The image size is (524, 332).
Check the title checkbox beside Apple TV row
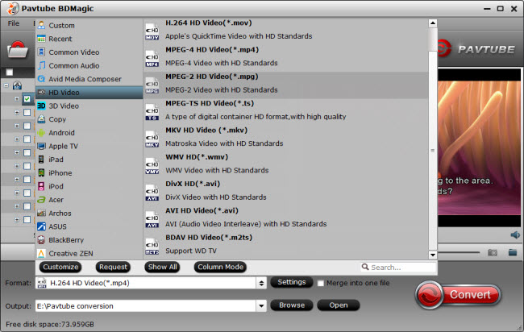point(27,152)
